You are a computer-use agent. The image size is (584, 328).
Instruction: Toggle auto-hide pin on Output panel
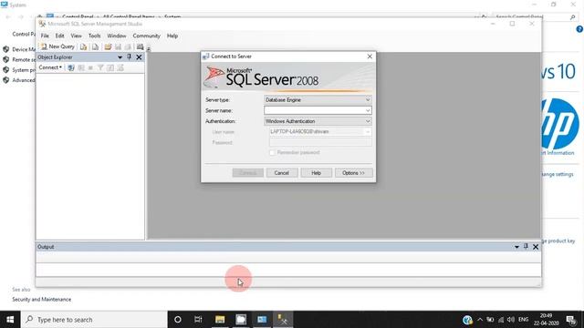coord(526,247)
